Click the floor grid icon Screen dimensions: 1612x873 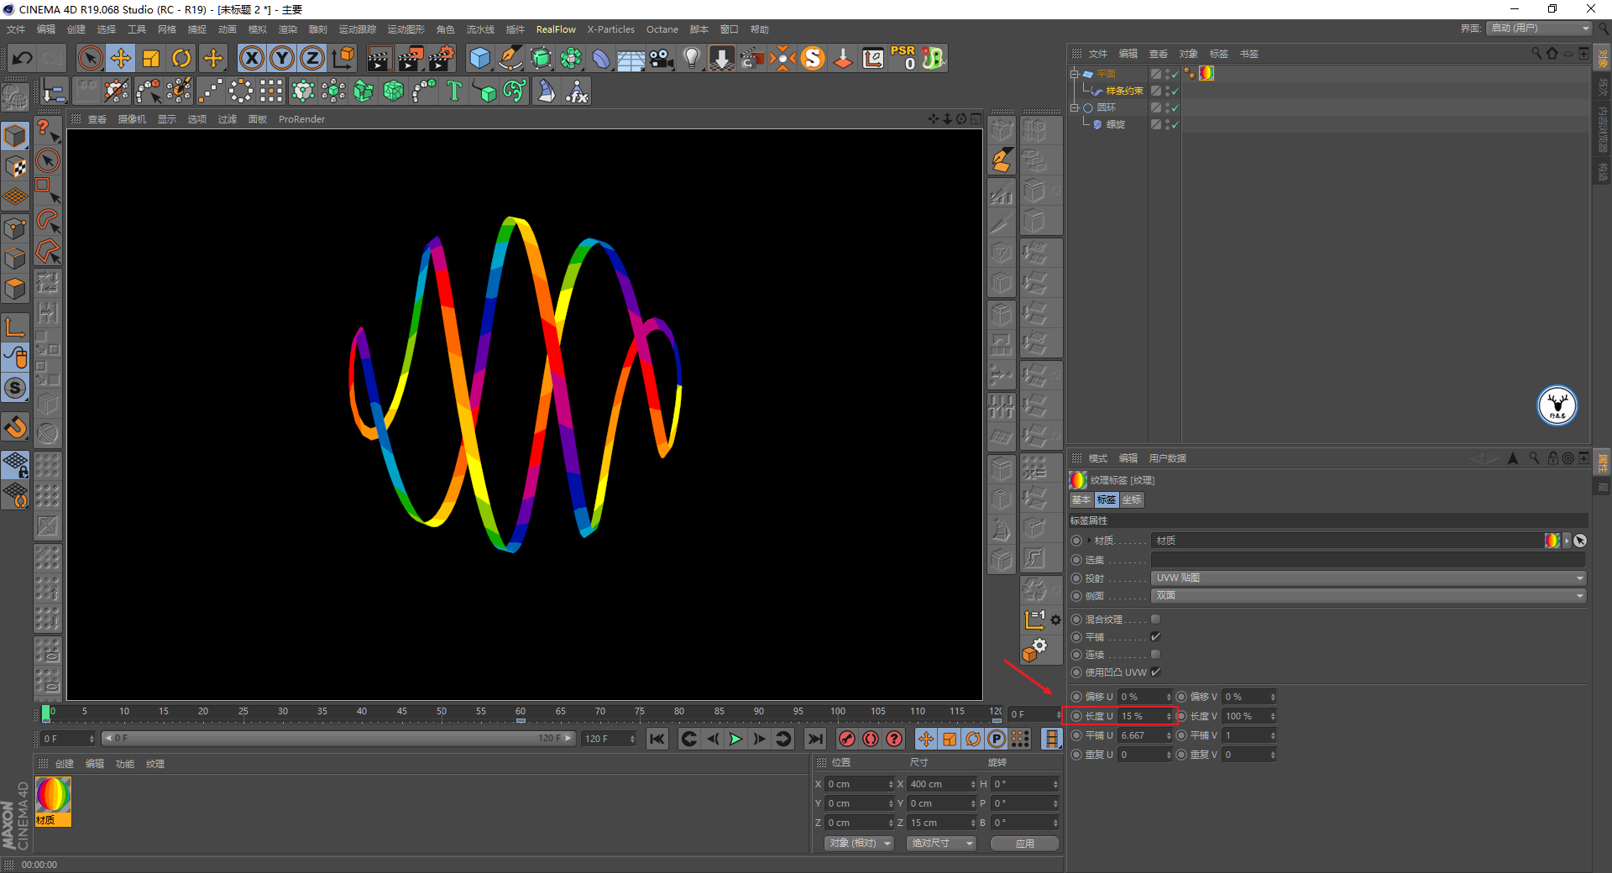pyautogui.click(x=631, y=60)
